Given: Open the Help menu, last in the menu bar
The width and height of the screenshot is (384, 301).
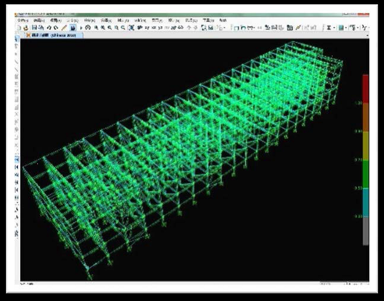Looking at the screenshot, I should (x=223, y=20).
